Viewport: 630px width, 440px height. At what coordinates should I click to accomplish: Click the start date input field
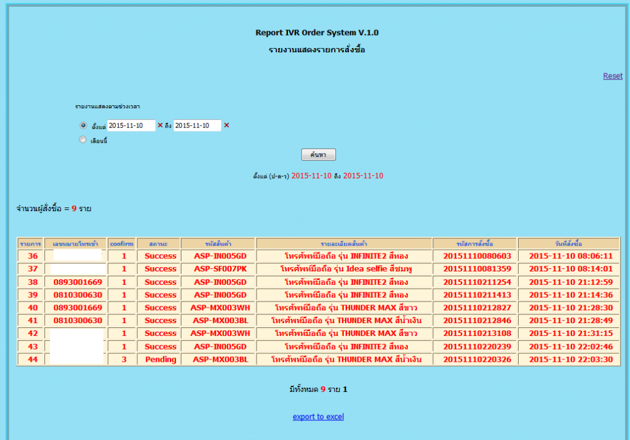[x=130, y=126]
